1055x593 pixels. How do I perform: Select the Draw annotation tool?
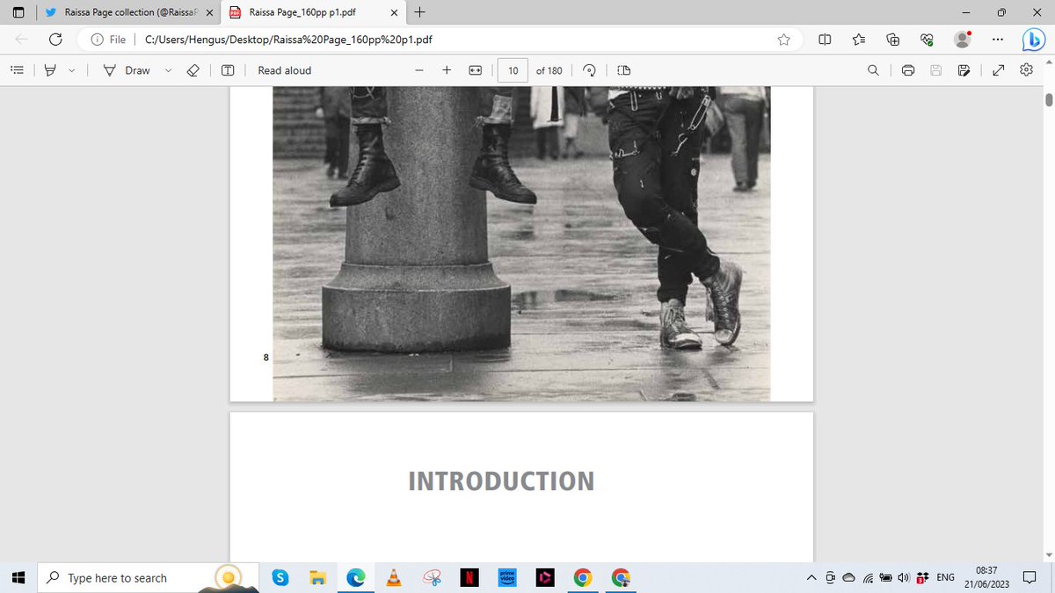click(126, 70)
